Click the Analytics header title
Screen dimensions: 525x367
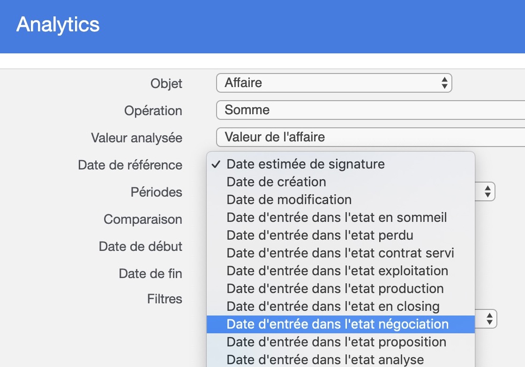pyautogui.click(x=58, y=25)
